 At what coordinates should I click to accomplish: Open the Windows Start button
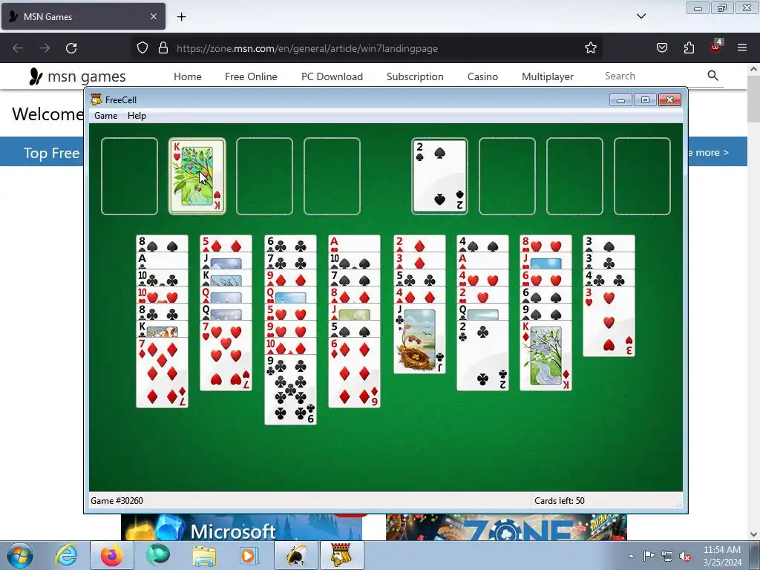(x=19, y=555)
